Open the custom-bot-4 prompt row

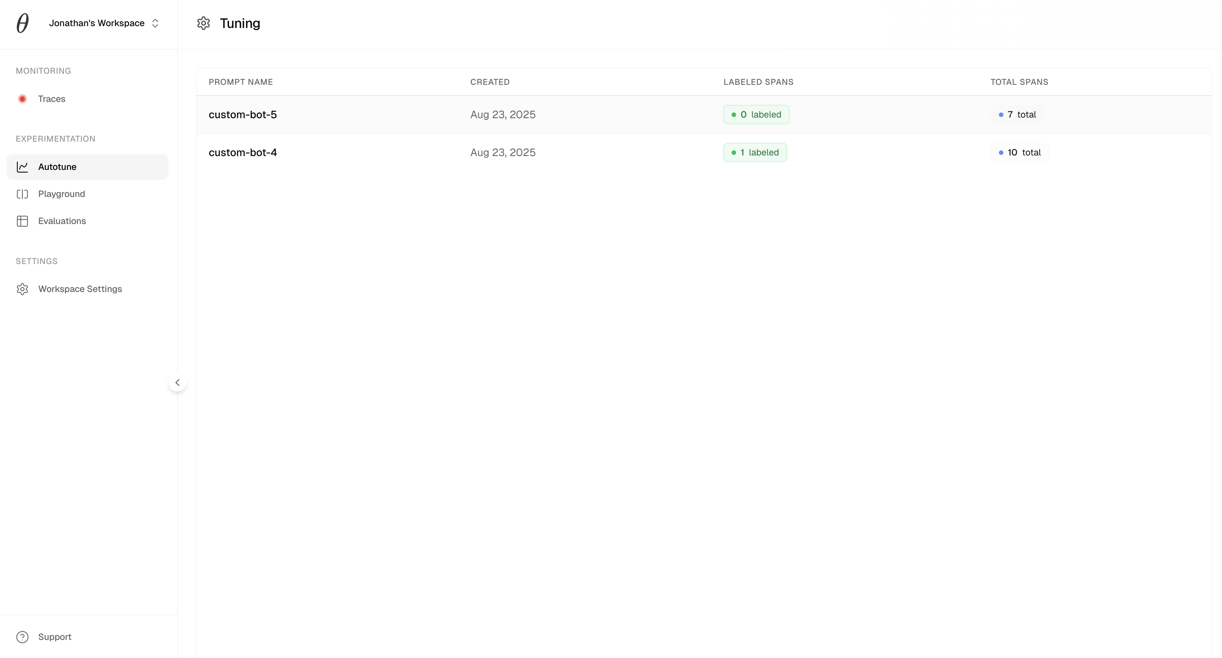coord(243,153)
